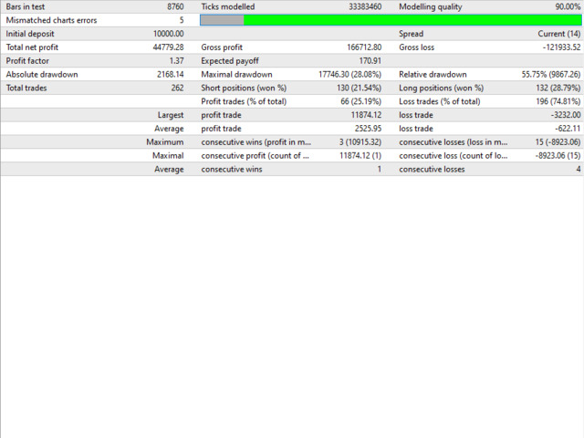The image size is (584, 438).
Task: Click the spread value Current (14)
Action: coord(559,34)
